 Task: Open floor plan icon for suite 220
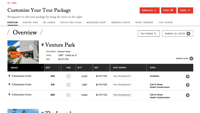(68, 95)
